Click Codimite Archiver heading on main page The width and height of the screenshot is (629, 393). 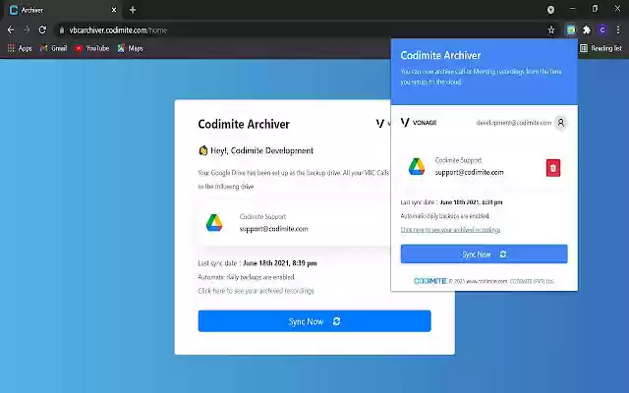(244, 125)
